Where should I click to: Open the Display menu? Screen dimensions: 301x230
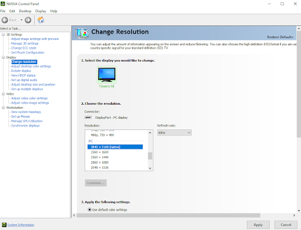pyautogui.click(x=41, y=11)
